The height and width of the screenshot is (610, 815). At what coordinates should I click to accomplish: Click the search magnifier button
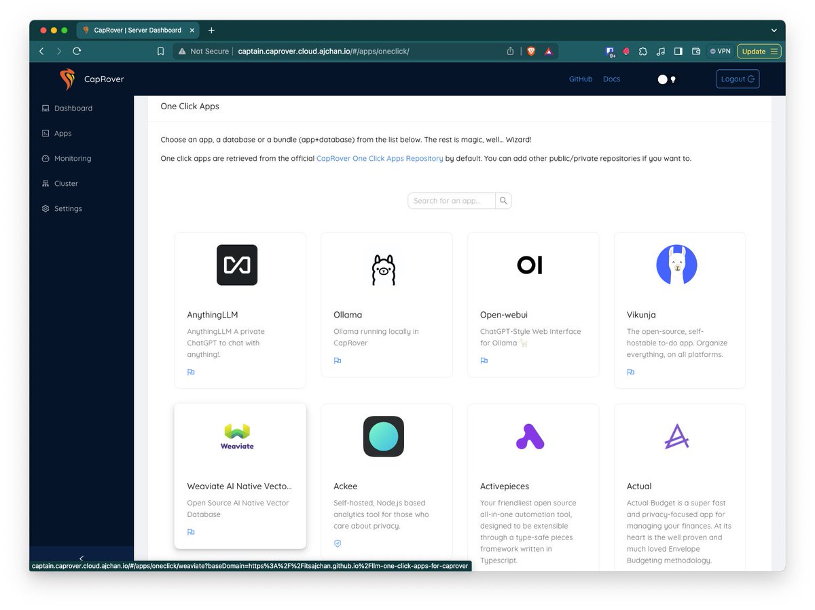[503, 201]
